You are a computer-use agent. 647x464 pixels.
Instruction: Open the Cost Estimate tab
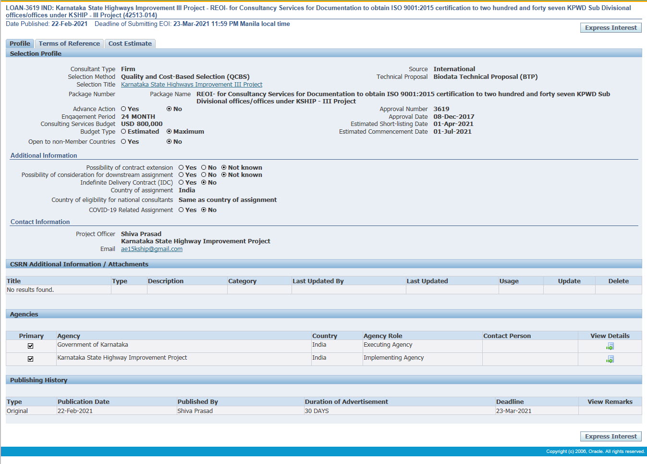130,44
